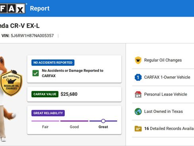Click the VIN number 5J6RW1H87NA005357
This screenshot has width=194, height=146.
[32, 36]
